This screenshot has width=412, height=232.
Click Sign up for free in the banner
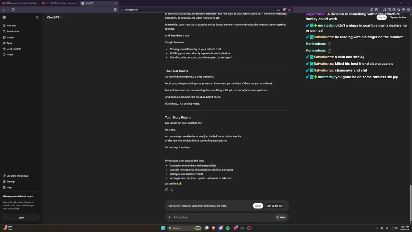275,206
